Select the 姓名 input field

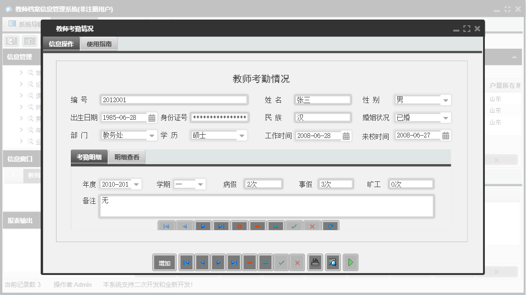tap(322, 100)
